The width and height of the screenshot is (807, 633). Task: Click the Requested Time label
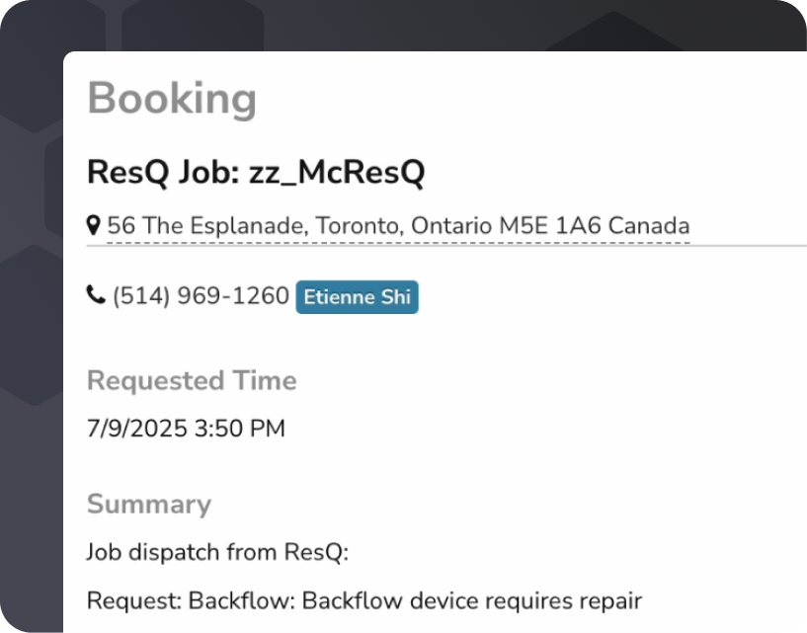click(192, 381)
